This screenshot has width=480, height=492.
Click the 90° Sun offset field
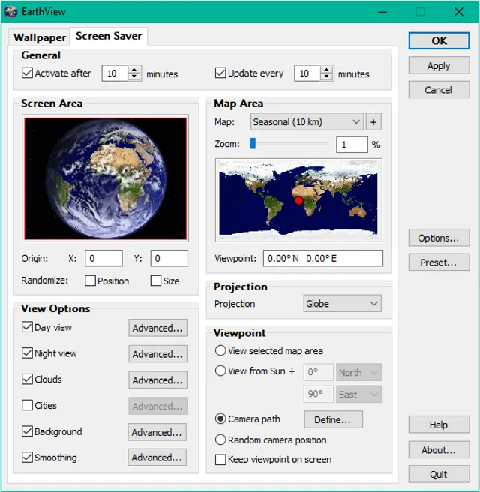pyautogui.click(x=318, y=394)
